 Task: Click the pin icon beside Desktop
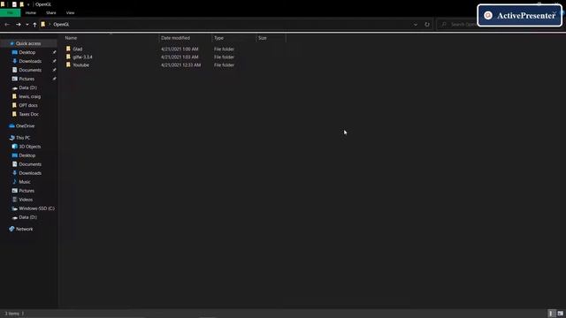54,52
